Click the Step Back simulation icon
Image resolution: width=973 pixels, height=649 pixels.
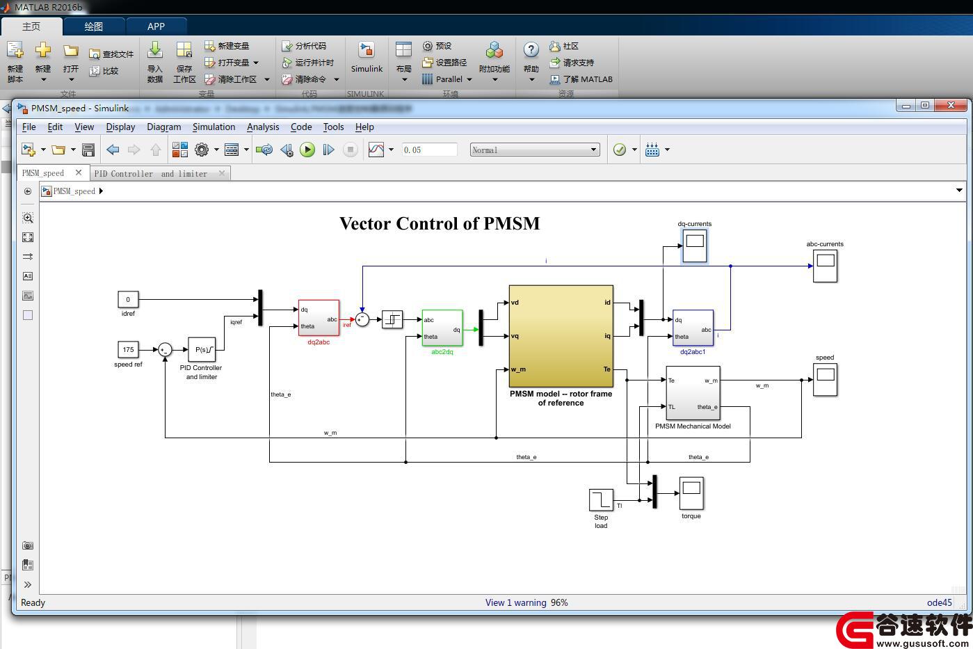(287, 150)
